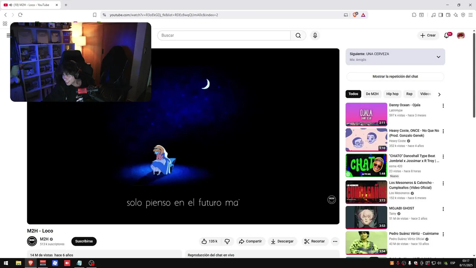Show more filter chips arrow
Screen dimensions: 476x268
pyautogui.click(x=439, y=95)
